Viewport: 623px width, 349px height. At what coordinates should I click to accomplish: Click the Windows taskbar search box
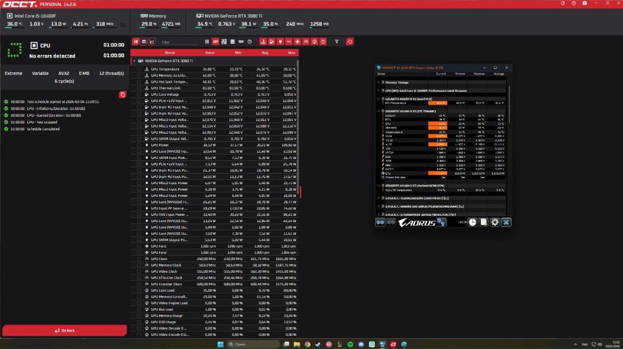point(253,344)
